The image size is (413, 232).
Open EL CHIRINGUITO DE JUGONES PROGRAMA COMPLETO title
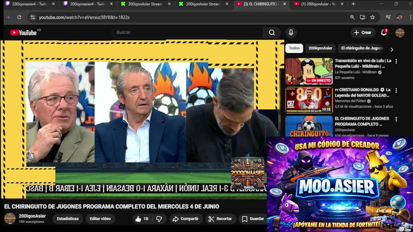tap(362, 121)
